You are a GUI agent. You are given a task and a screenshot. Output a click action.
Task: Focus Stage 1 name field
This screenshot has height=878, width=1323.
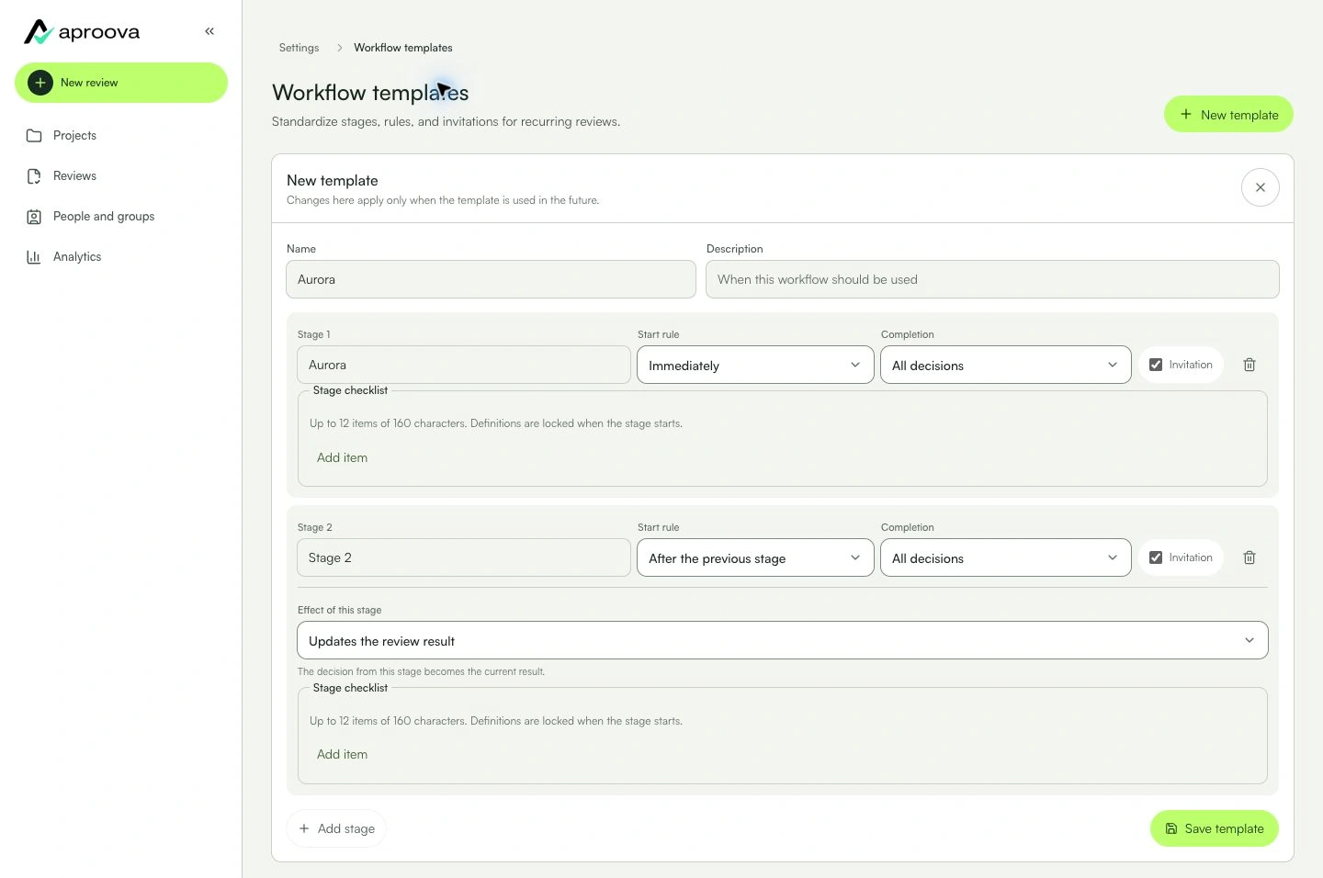[x=464, y=365]
